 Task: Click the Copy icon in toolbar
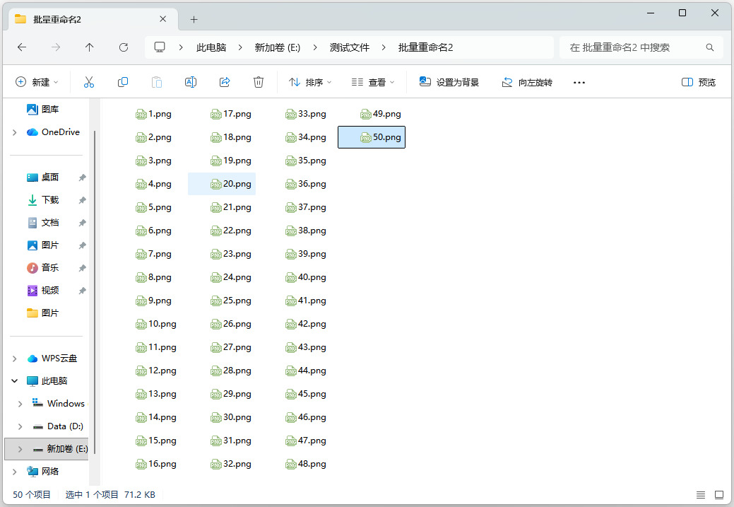tap(123, 83)
